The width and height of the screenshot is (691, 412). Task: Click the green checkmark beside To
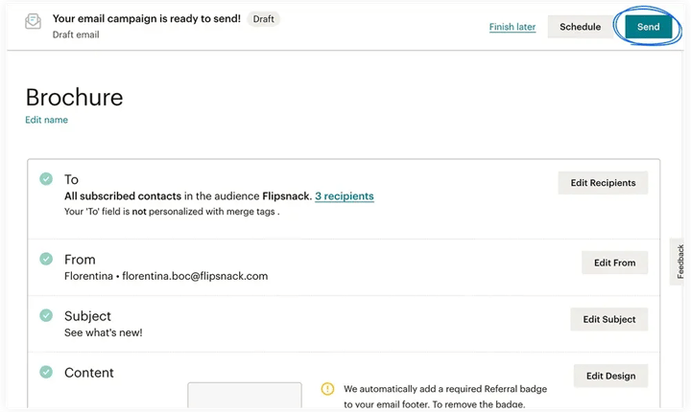pos(46,179)
